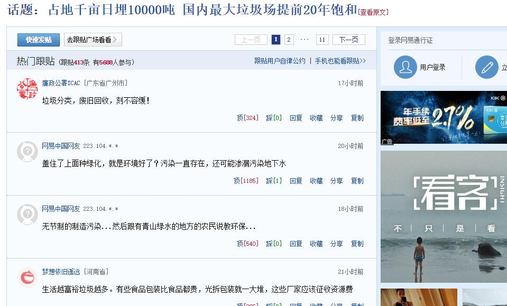Screen dimensions: 507x306
Task: Upvote 顶[324] on the ICAC comment
Action: [247, 118]
